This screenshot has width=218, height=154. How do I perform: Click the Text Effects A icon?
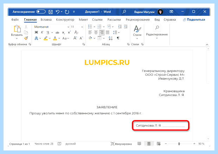point(36,38)
